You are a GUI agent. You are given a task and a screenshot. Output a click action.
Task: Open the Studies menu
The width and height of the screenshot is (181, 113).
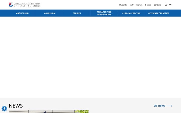77,13
